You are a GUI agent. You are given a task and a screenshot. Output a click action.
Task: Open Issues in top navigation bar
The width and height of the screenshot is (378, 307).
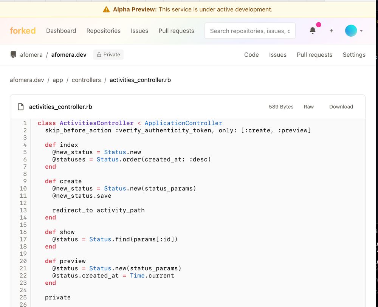[139, 31]
